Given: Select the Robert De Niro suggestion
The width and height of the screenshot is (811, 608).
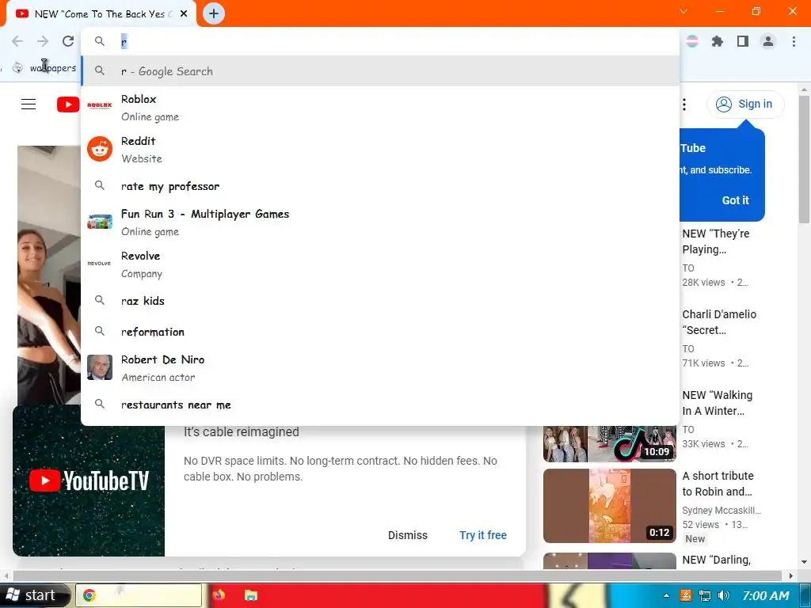Looking at the screenshot, I should click(380, 368).
